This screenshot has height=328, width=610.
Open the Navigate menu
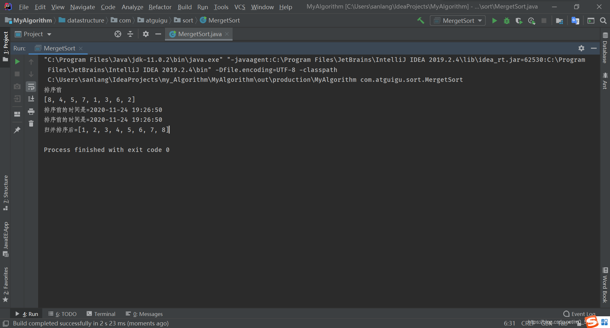click(x=83, y=7)
